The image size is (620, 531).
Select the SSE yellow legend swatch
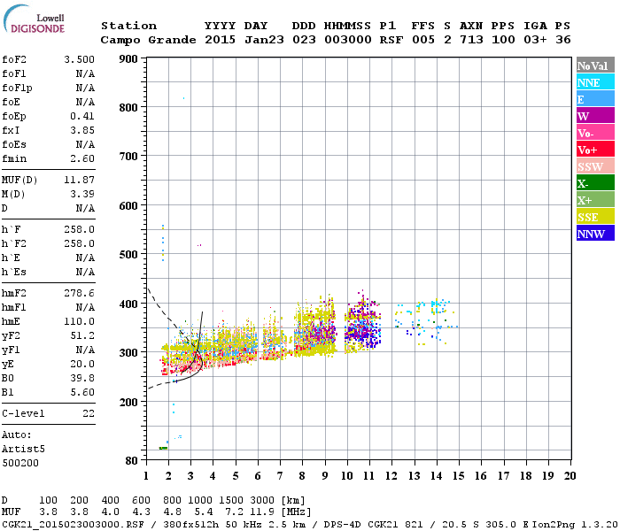click(x=595, y=217)
